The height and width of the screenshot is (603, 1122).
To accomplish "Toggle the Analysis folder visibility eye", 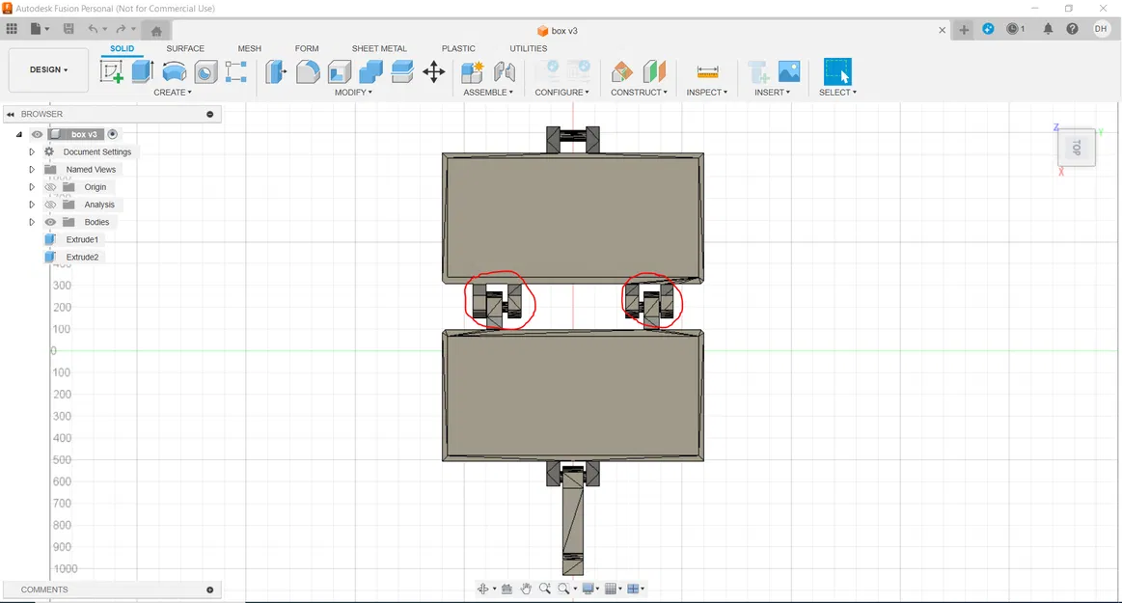I will click(51, 205).
